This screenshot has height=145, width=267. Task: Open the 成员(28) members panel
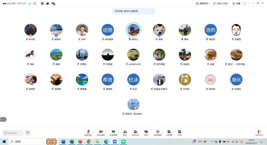click(x=136, y=133)
